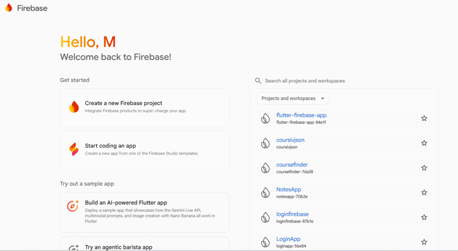Open the Projects and workspaces dropdown
The height and width of the screenshot is (251, 458).
(x=293, y=98)
